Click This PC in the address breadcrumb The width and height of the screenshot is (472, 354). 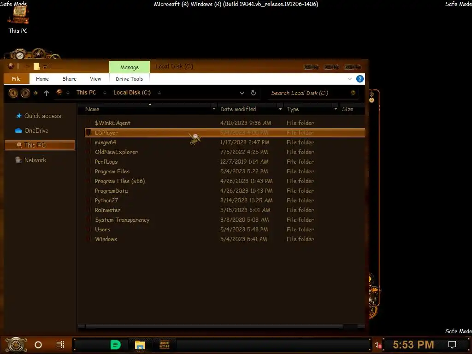pyautogui.click(x=86, y=93)
